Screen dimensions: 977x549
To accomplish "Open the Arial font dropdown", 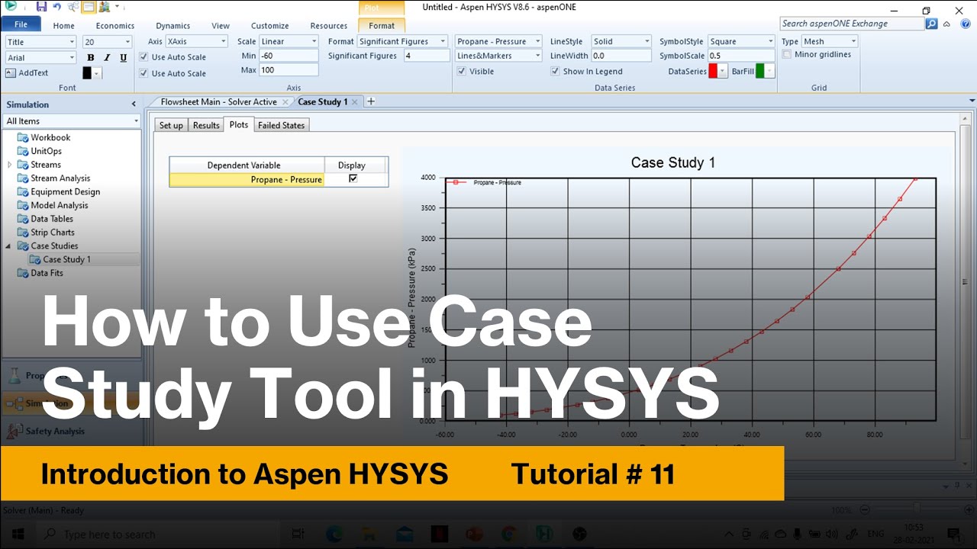I will [x=72, y=58].
